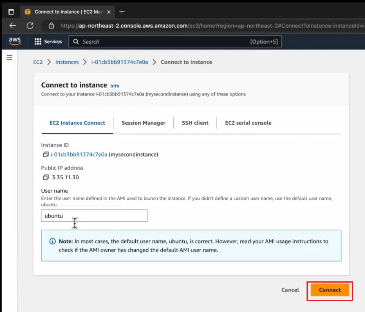Switch to the EC2 serial console tab

coord(248,123)
